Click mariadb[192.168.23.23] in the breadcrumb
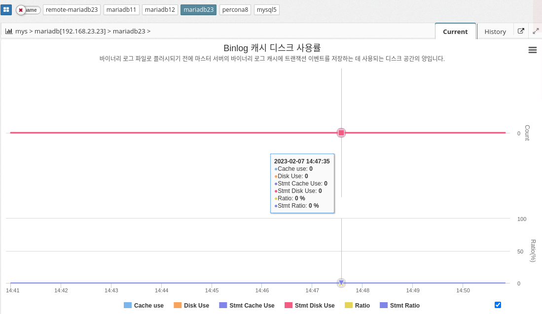This screenshot has height=314, width=542. tap(70, 31)
